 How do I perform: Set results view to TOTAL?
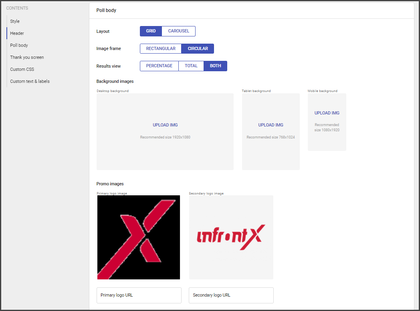coord(191,66)
